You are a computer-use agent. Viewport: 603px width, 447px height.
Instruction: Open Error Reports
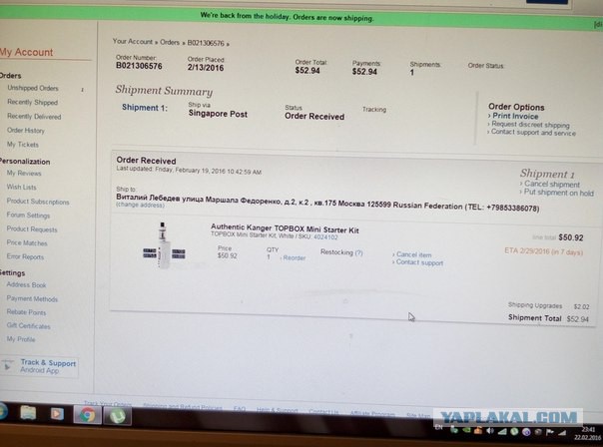pyautogui.click(x=25, y=256)
